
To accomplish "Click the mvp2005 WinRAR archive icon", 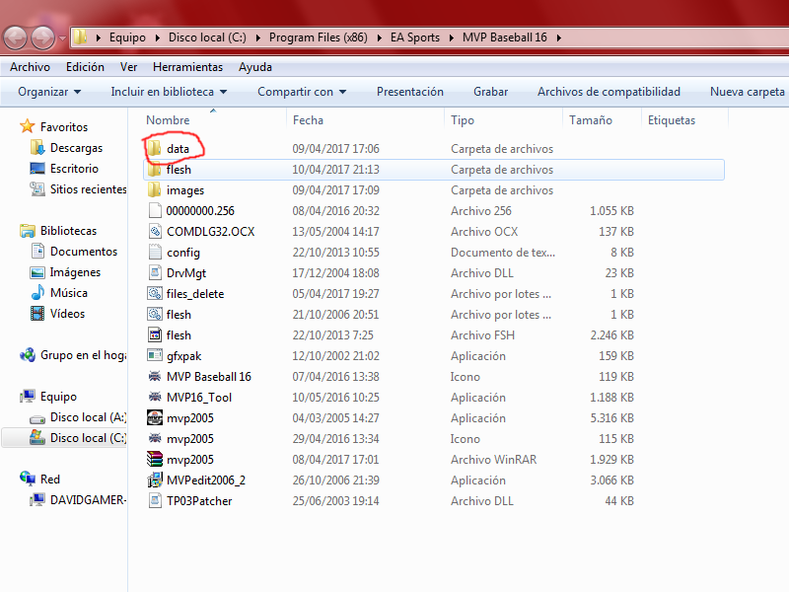I will [x=154, y=460].
